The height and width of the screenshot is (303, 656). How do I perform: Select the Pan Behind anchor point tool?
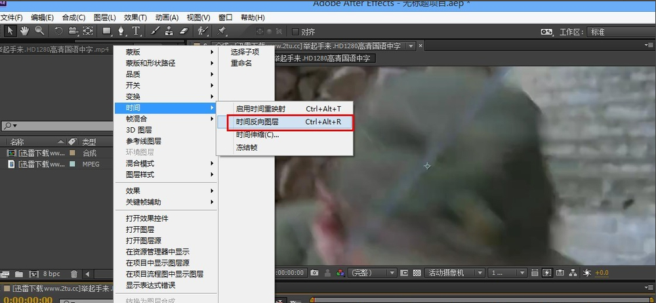[x=87, y=31]
